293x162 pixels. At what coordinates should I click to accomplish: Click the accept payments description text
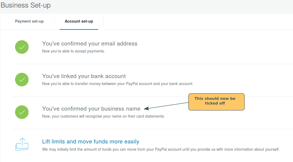pyautogui.click(x=73, y=51)
